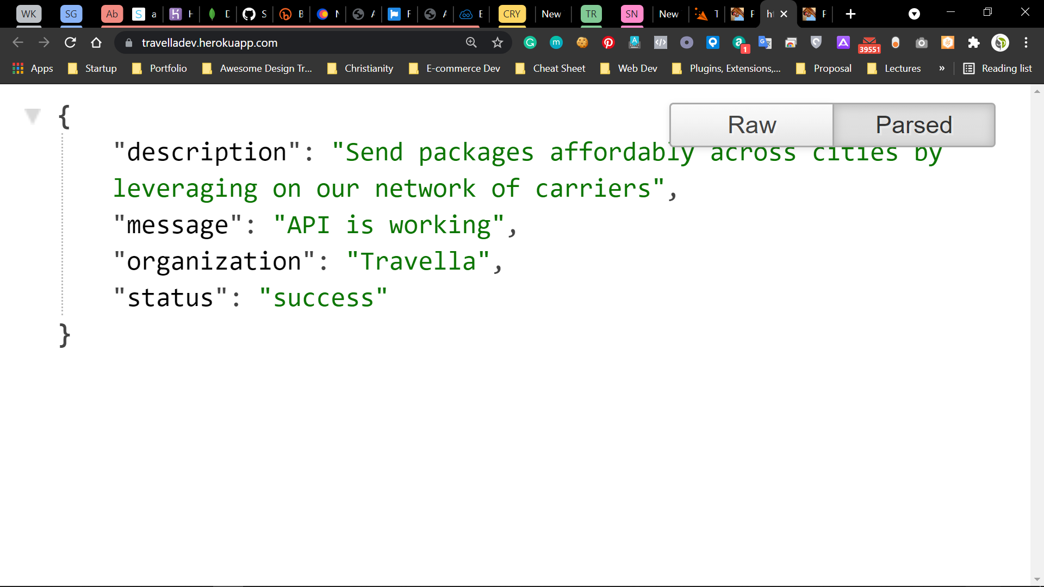Select the Raw view button

click(x=751, y=124)
